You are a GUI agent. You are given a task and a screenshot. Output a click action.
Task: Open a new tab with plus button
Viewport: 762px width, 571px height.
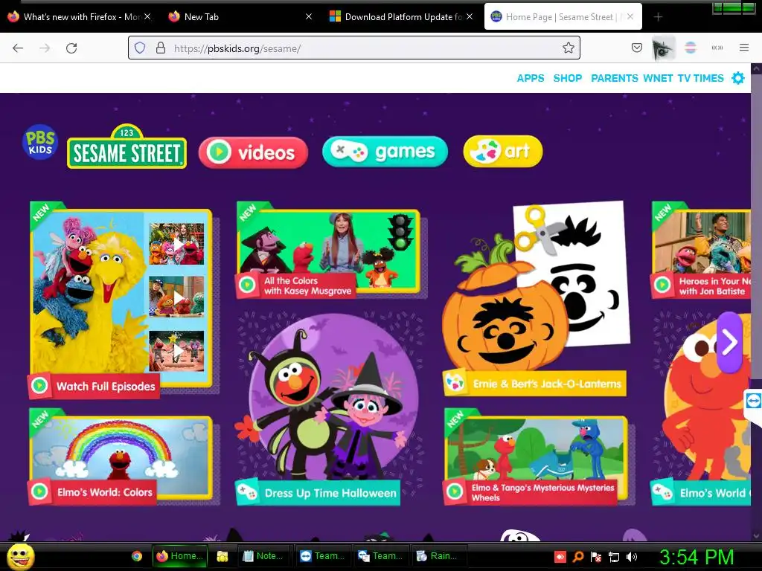click(658, 17)
